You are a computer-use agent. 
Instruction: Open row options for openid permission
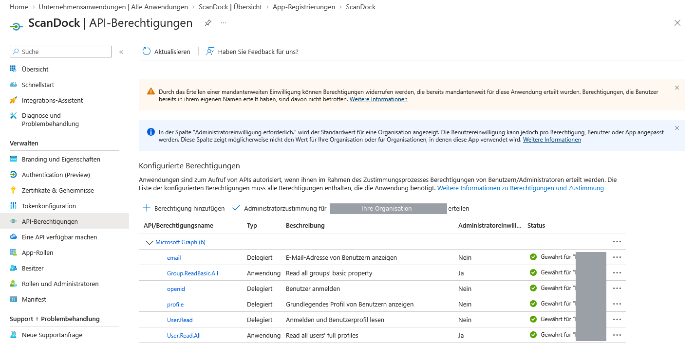point(617,288)
